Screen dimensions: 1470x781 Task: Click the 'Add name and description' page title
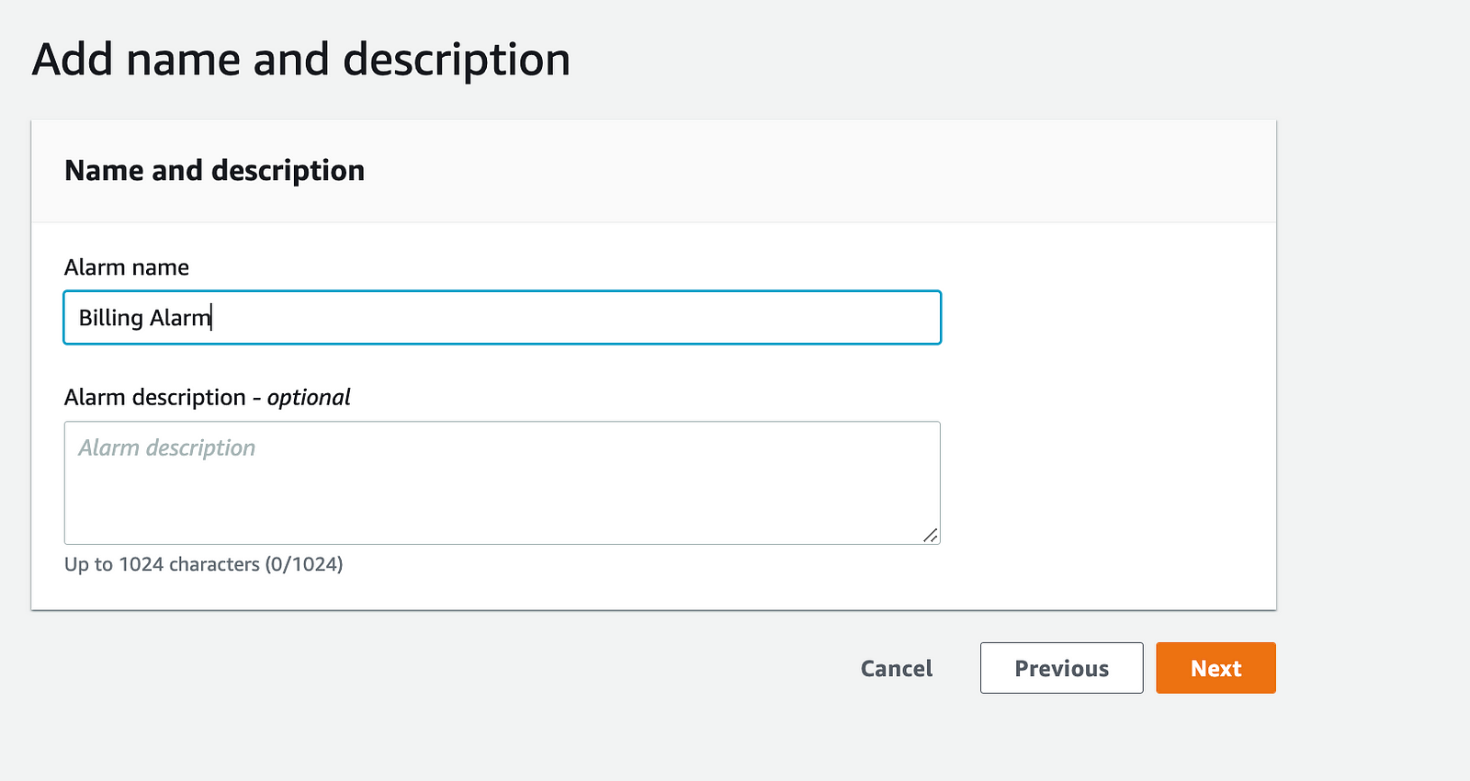click(301, 60)
